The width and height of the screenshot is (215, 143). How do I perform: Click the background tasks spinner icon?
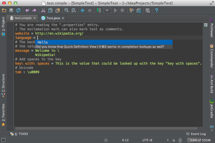(106, 140)
